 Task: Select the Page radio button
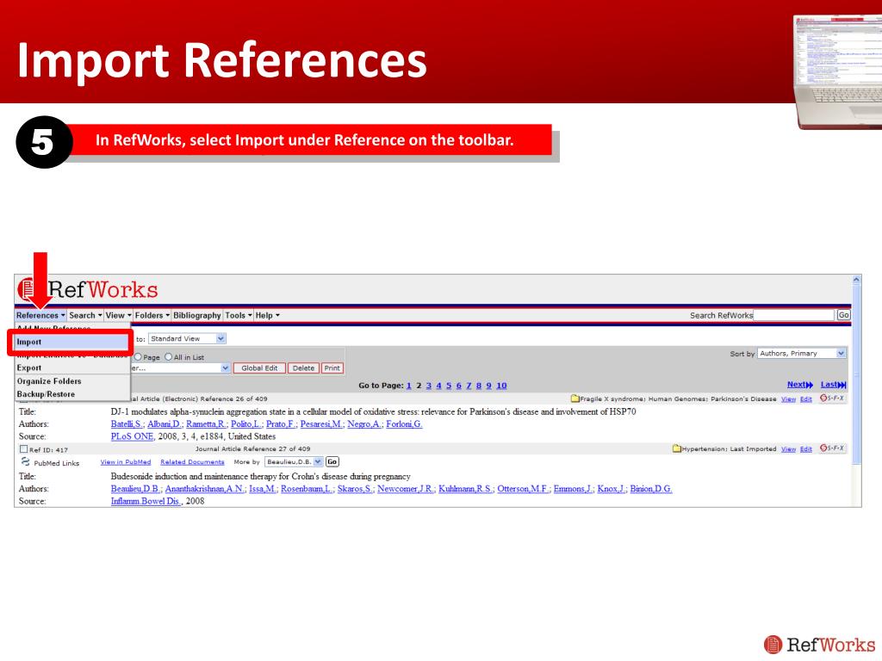pyautogui.click(x=138, y=357)
